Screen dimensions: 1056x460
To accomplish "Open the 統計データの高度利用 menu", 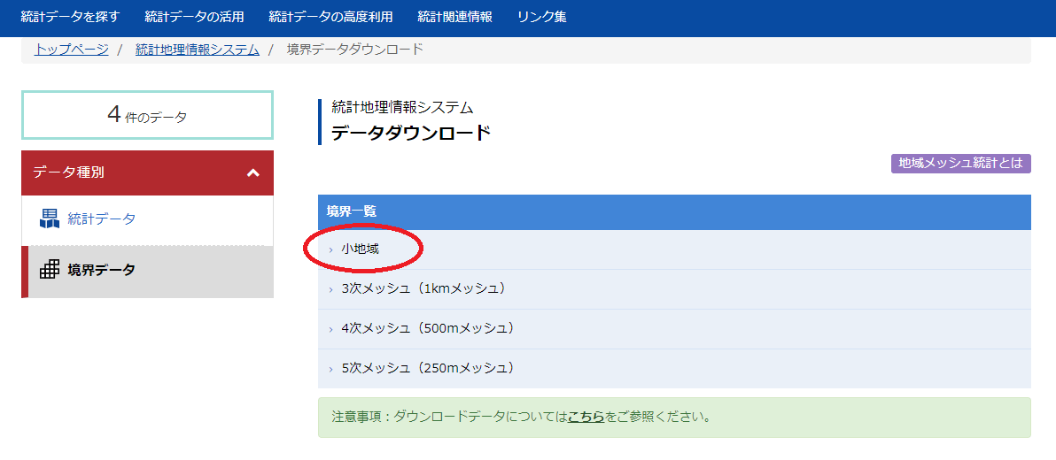I will point(330,18).
